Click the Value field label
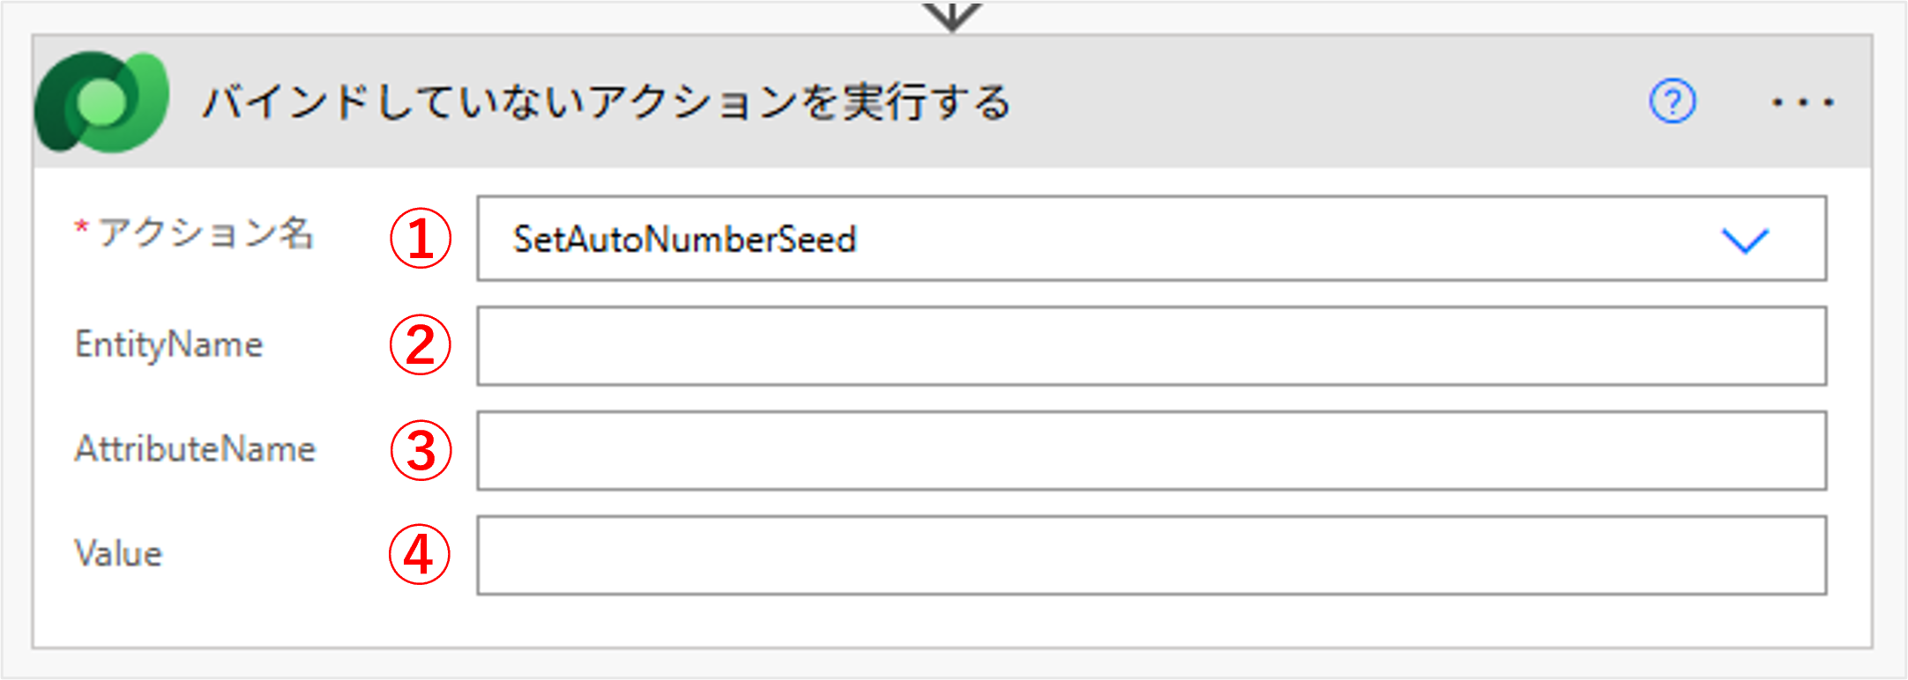This screenshot has height=680, width=1908. click(119, 554)
